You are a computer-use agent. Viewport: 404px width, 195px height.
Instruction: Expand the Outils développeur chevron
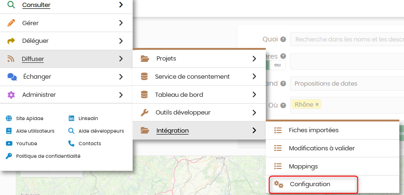[254, 113]
